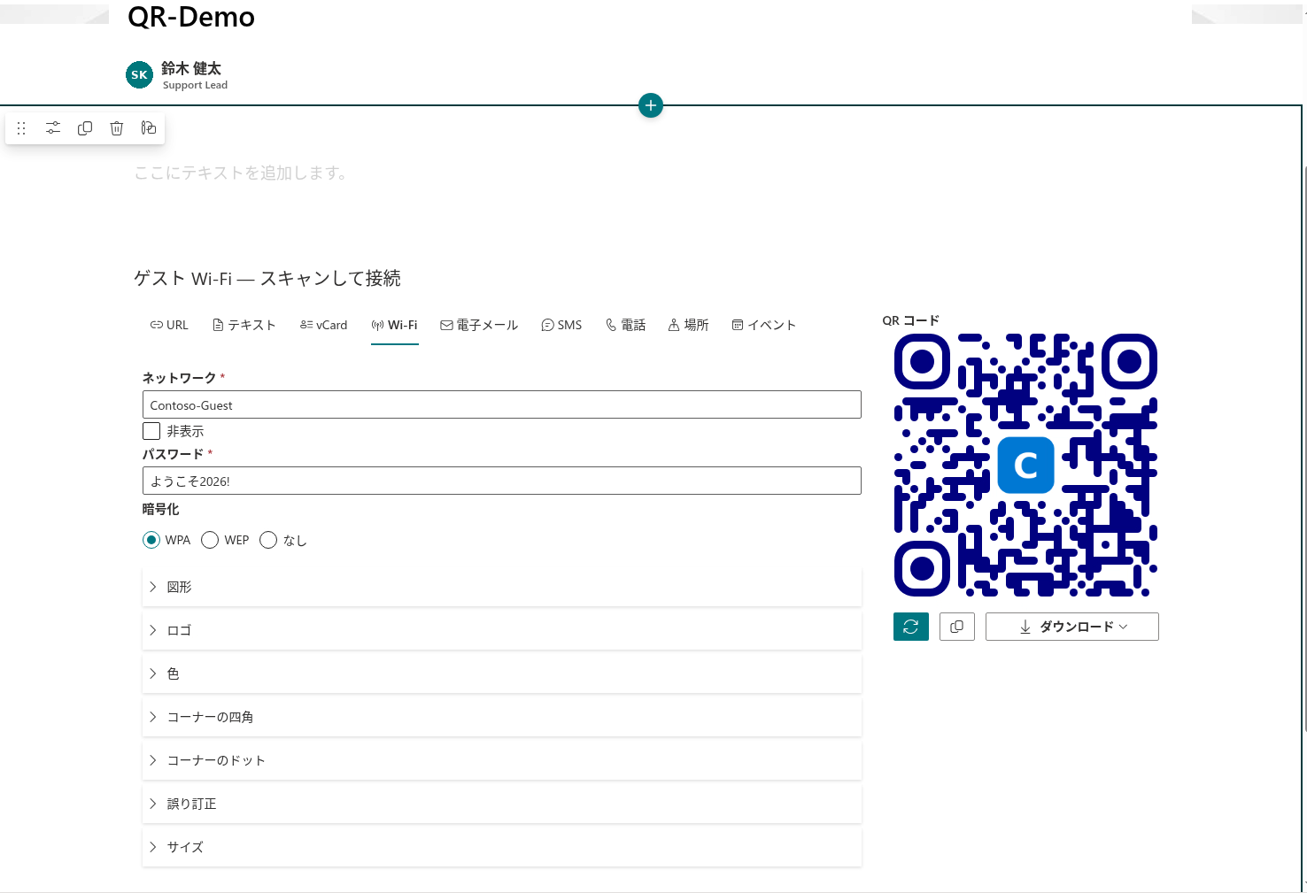Expand the 色 section
The image size is (1307, 893).
click(501, 674)
